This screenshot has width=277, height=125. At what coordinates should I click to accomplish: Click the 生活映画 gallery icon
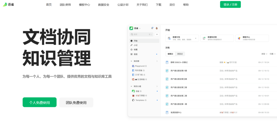[x=133, y=79]
